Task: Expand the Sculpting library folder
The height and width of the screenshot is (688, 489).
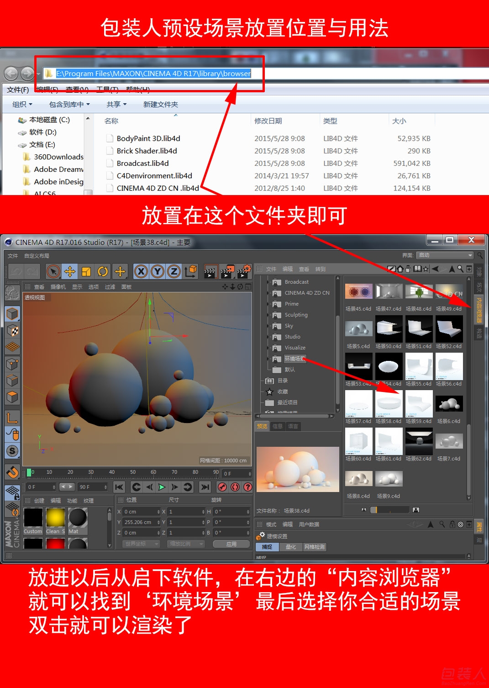Action: point(268,315)
